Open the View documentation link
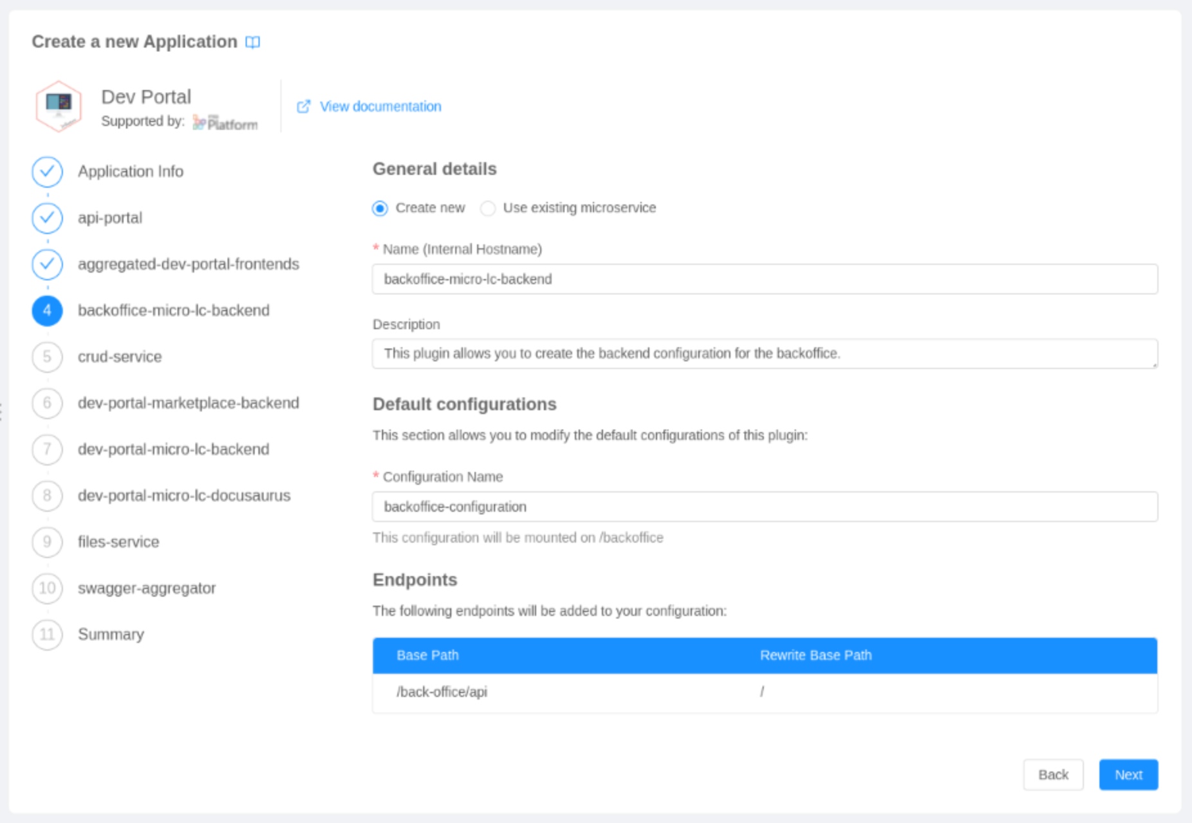This screenshot has height=823, width=1192. point(380,106)
